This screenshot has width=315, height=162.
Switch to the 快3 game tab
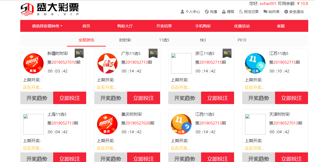pos(203,40)
